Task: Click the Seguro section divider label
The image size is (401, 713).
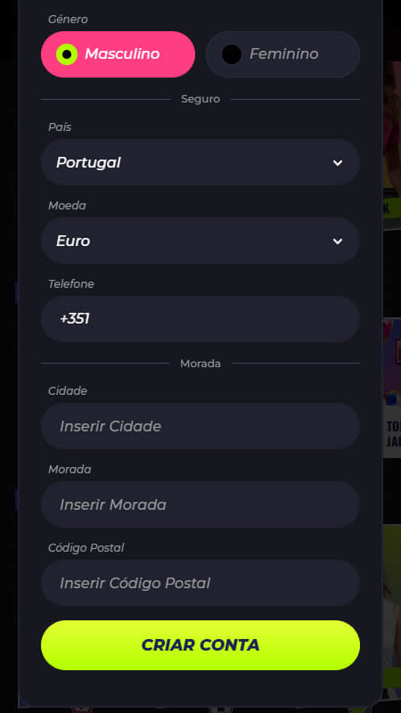Action: pos(200,99)
